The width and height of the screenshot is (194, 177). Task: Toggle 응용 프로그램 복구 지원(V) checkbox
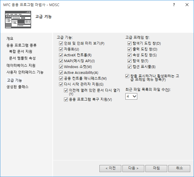[66, 100]
